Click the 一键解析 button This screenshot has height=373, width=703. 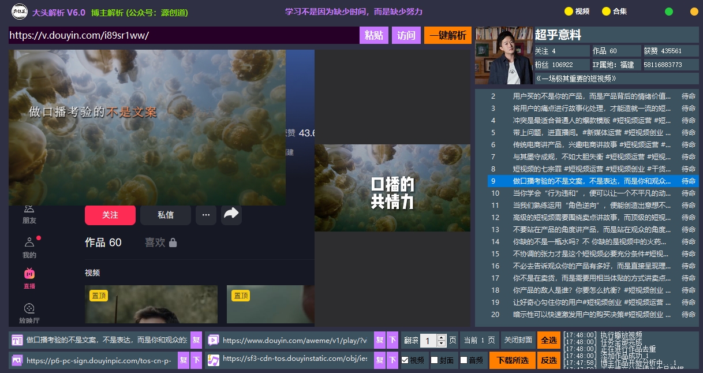447,35
